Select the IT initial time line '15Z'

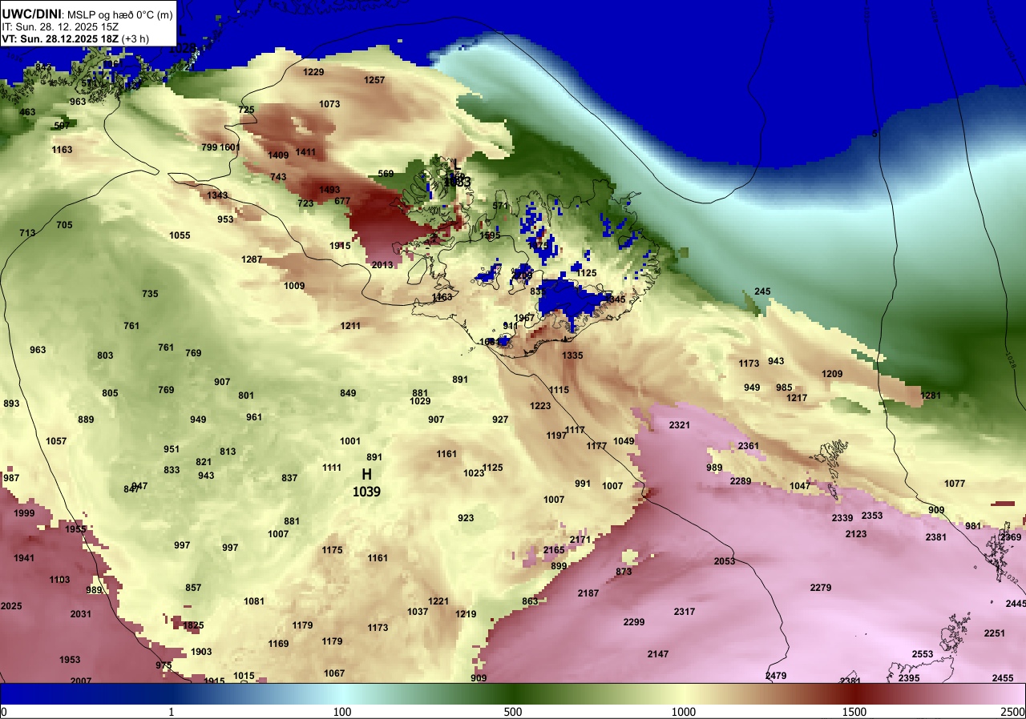tap(61, 26)
